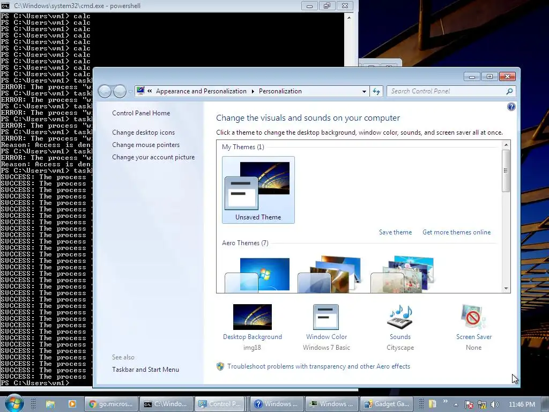The height and width of the screenshot is (412, 549).
Task: Click Get more themes online
Action: point(457,232)
